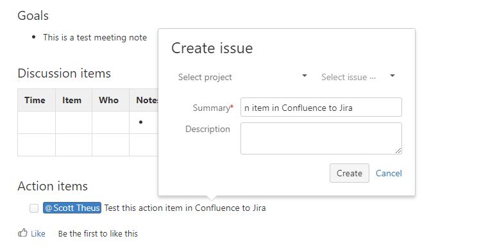497x250 pixels.
Task: Click the Action items heading
Action: coord(53,186)
